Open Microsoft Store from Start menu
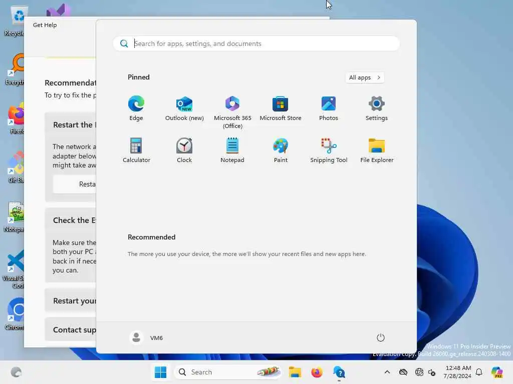Image resolution: width=513 pixels, height=384 pixels. tap(281, 108)
